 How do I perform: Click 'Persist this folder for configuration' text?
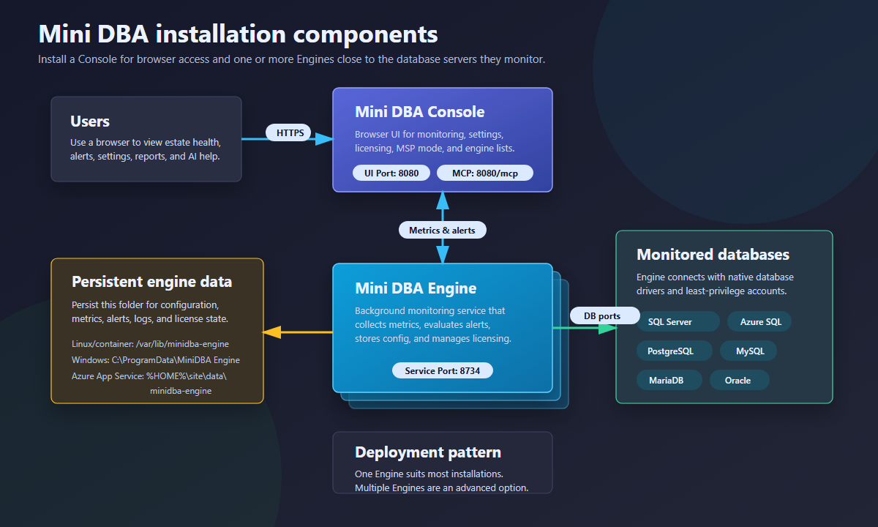(x=146, y=304)
